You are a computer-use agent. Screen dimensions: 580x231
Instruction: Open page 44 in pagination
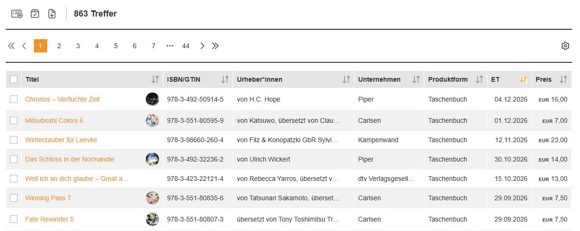click(185, 46)
